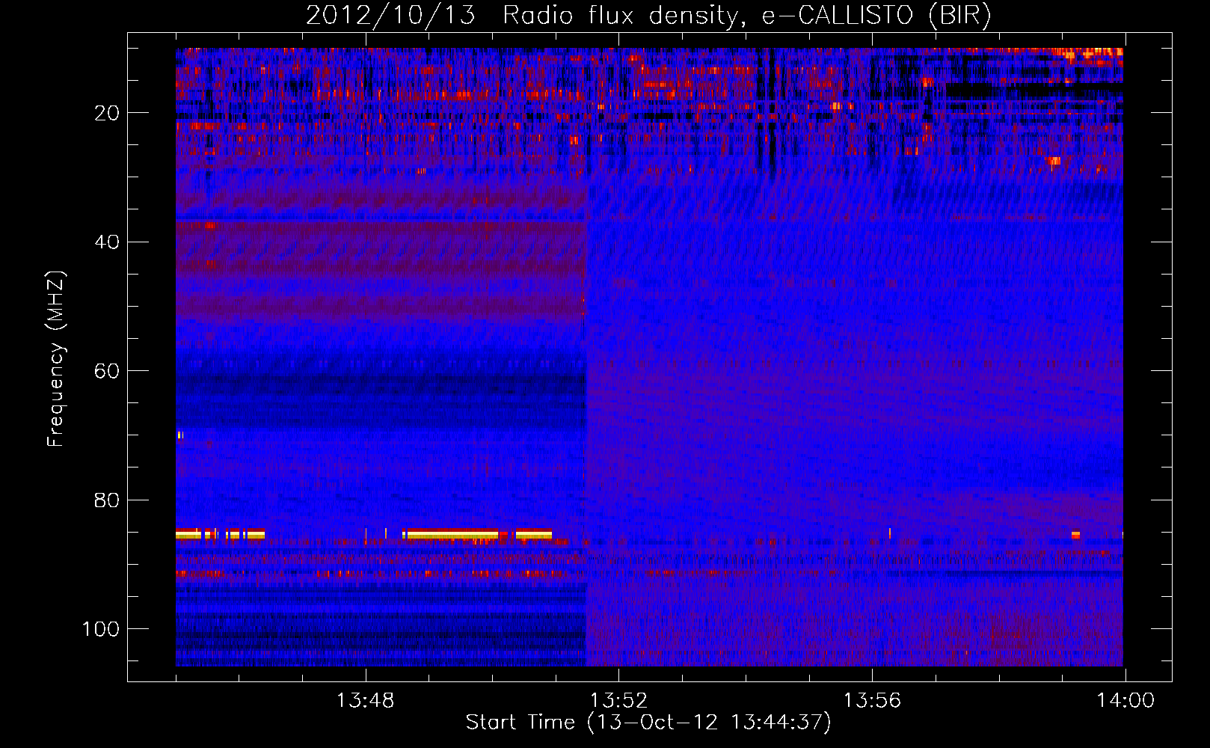Click the 'Start Time (13-Oct-12 13:44:37)' x-axis label
Viewport: 1210px width, 748px height.
[648, 723]
